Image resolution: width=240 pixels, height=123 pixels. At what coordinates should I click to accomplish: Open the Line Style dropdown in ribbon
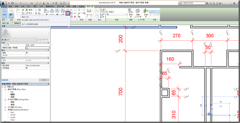pyautogui.click(x=117, y=14)
